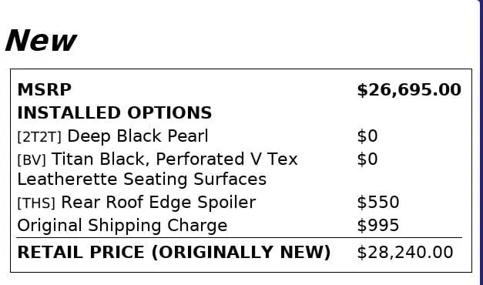Select the [THS] option code
Viewport: 483px width, 285px height.
pos(36,203)
